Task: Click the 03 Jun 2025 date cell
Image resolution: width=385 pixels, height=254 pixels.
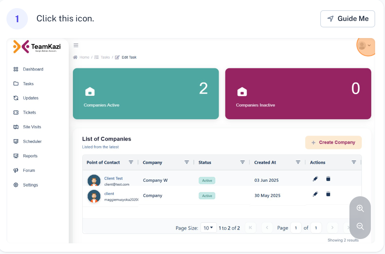Action: click(x=266, y=180)
